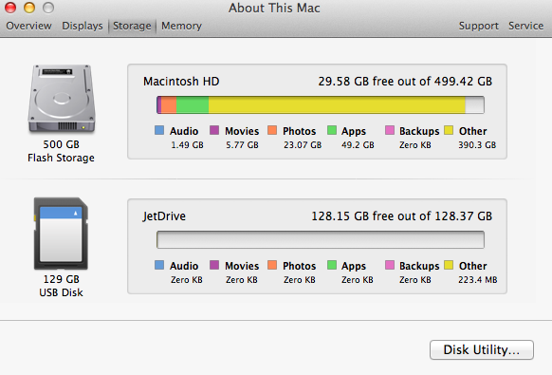
Task: Click the pink Backups swatch under JetDrive
Action: (390, 265)
